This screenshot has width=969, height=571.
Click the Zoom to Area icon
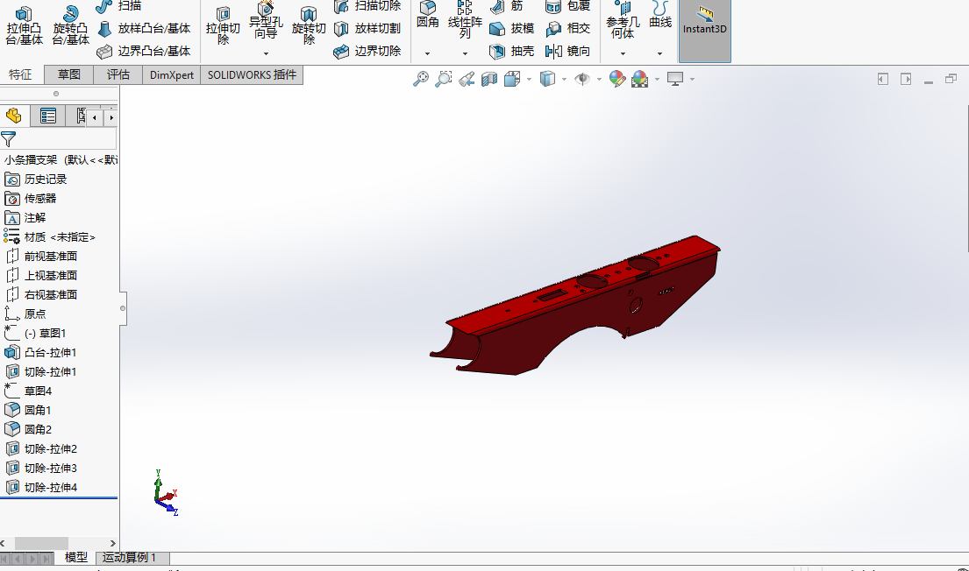[443, 79]
